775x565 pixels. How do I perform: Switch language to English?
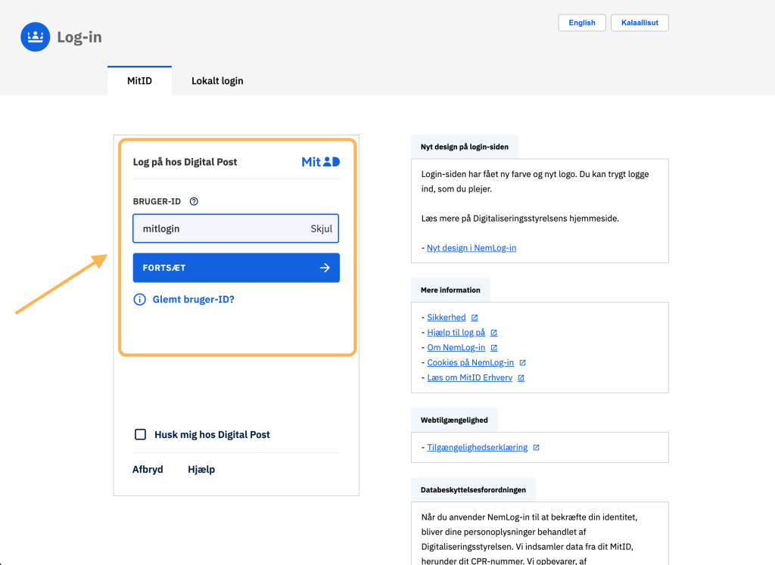tap(582, 23)
